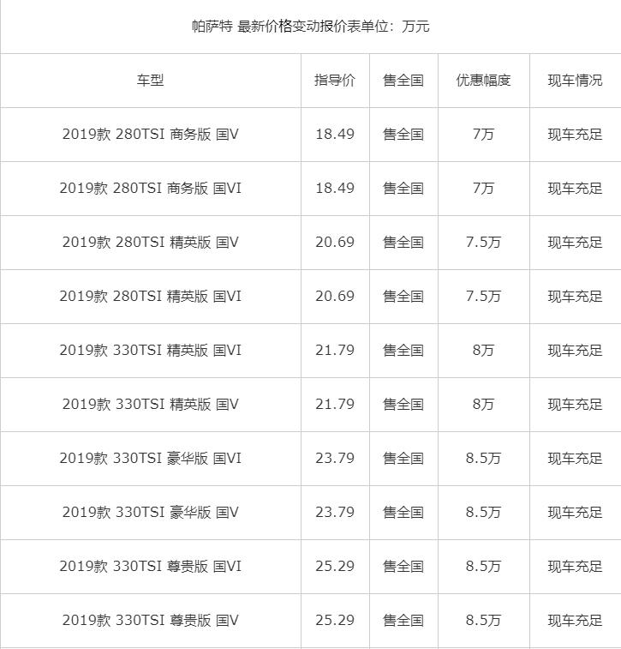This screenshot has width=621, height=649.
Task: Click 2019款 330TSI 尊贵版 国V model name
Action: click(x=150, y=621)
